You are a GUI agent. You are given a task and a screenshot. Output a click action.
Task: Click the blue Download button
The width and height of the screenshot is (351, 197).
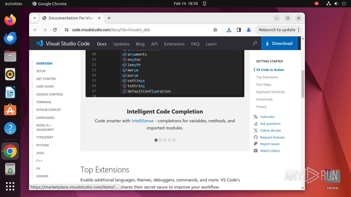279,43
